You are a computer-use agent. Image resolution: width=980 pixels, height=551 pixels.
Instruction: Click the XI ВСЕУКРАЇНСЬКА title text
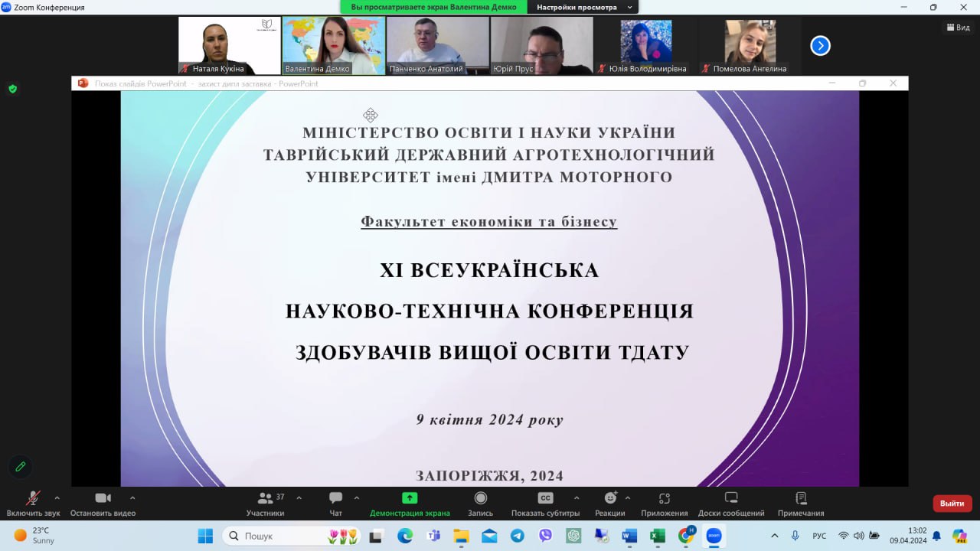489,271
